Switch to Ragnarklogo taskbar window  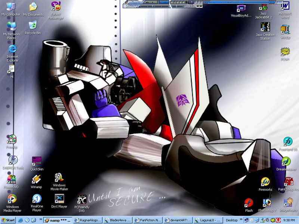[88, 220]
